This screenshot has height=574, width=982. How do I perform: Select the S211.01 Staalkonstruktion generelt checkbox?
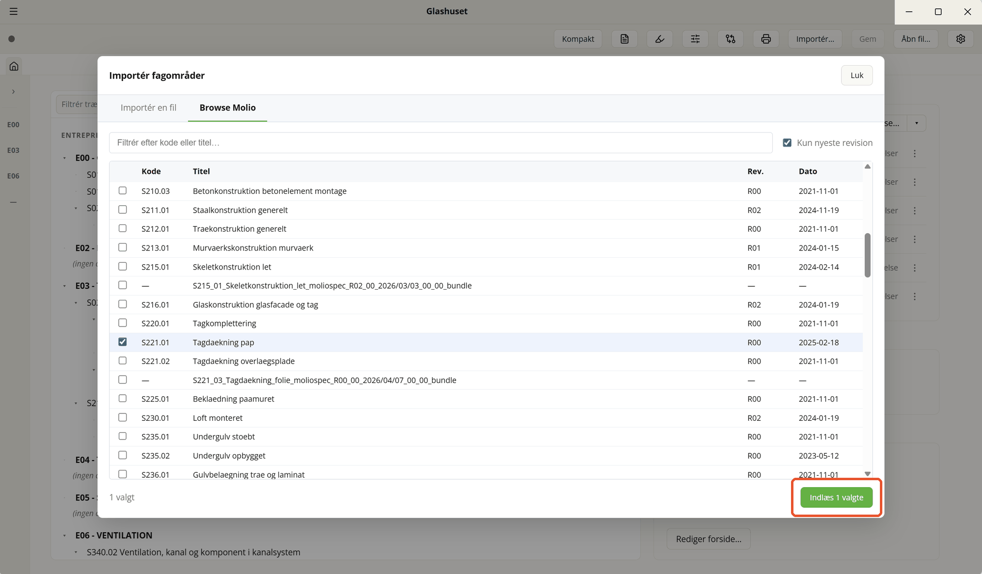coord(122,210)
